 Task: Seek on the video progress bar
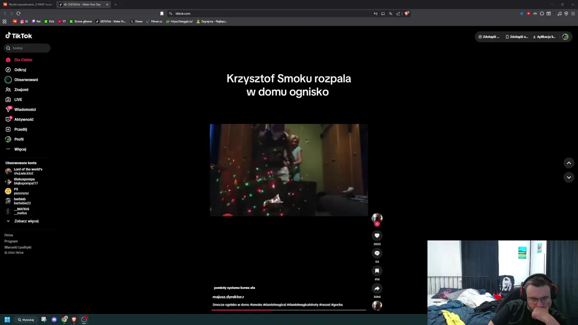click(289, 310)
